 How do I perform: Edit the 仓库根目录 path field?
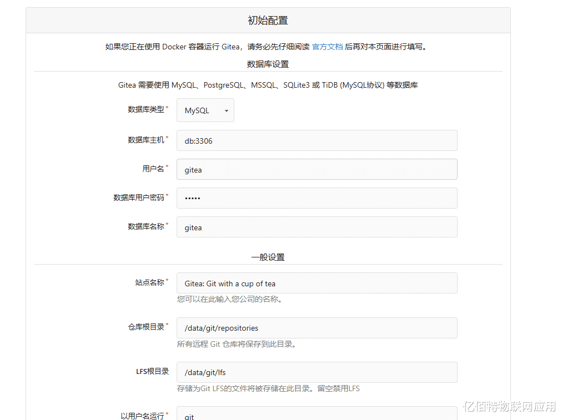pyautogui.click(x=317, y=328)
